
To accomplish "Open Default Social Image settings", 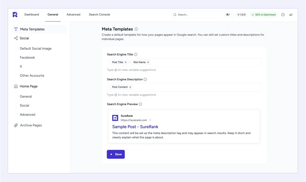I will 36,48.
